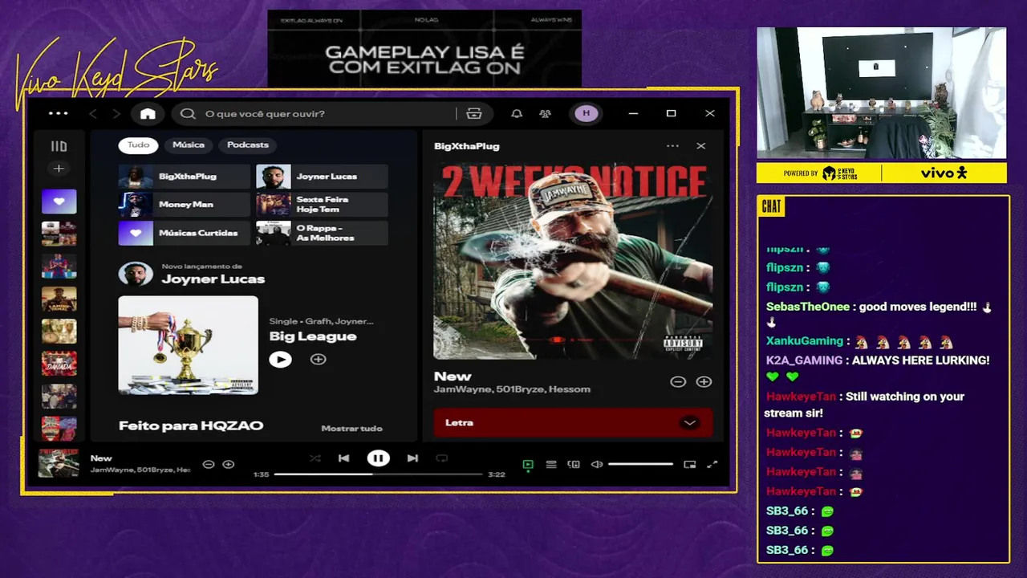Screen dimensions: 1027x578
Task: Open the Spotify three-dot main menu
Action: click(x=59, y=114)
